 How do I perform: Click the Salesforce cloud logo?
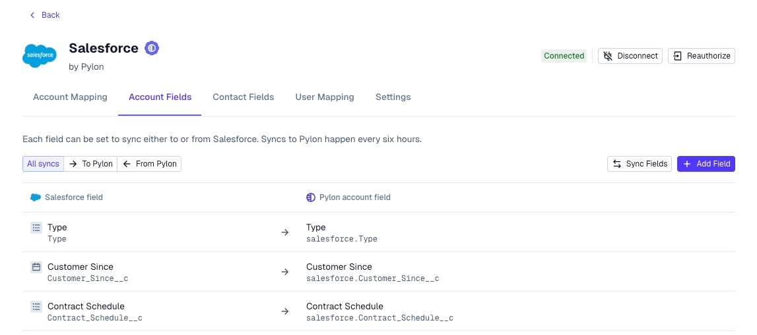click(x=39, y=55)
